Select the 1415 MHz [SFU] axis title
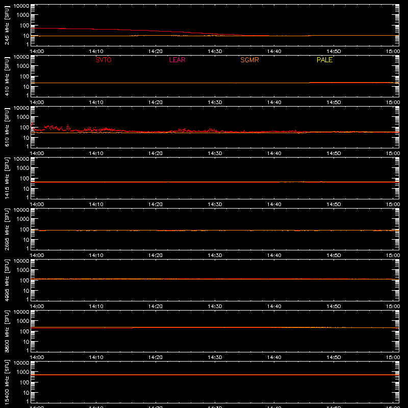Screen dimensions: 408x408 click(x=7, y=178)
